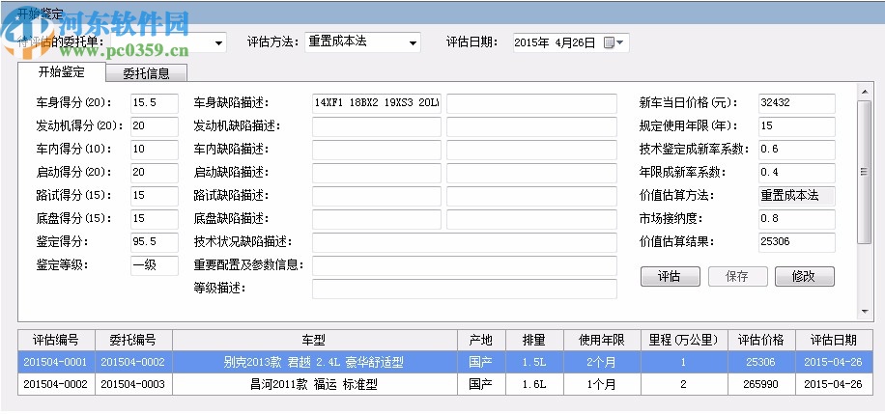Viewport: 885px width, 414px height.
Task: Click the 车型 column header
Action: 314,340
